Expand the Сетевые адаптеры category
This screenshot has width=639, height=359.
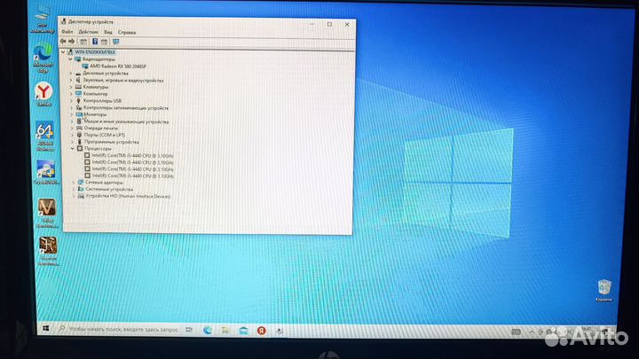(x=74, y=183)
